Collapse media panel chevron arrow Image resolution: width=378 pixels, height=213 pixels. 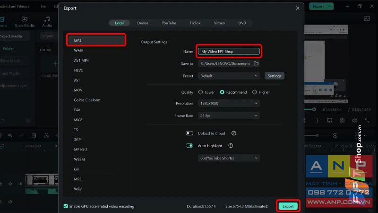(28, 120)
